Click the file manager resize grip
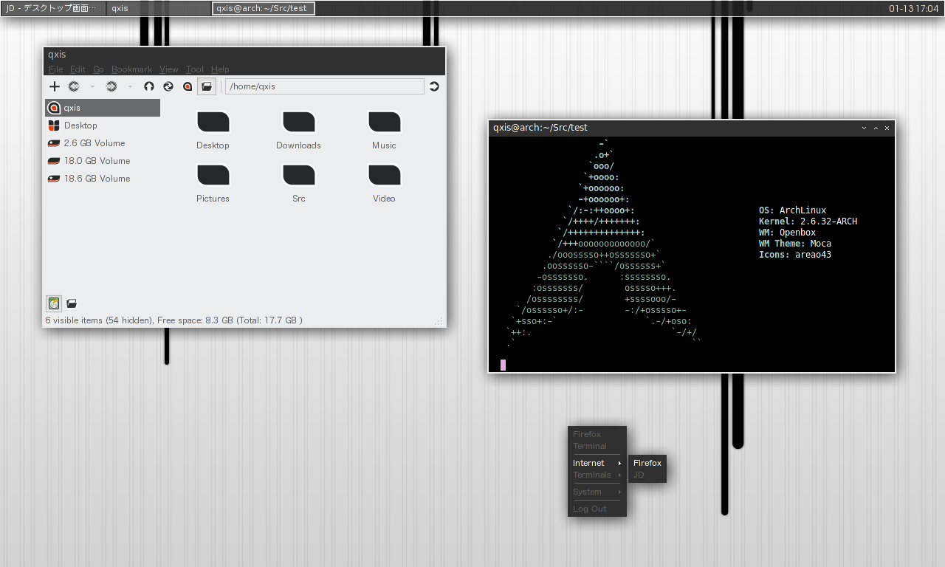Screen dimensions: 945x567 [x=439, y=321]
